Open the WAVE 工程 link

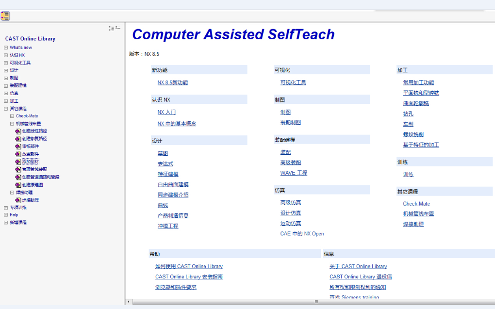(x=294, y=173)
